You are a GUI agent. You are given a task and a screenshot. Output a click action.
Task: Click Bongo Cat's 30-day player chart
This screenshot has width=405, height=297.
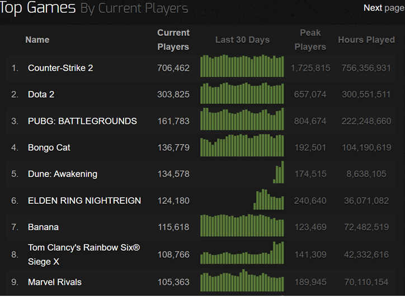tap(242, 145)
